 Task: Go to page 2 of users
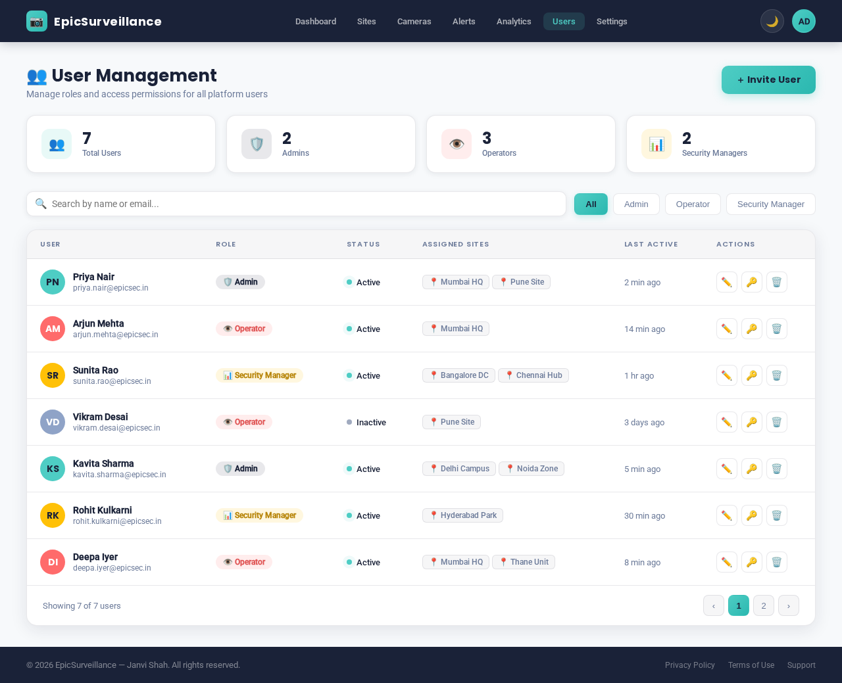(x=763, y=605)
